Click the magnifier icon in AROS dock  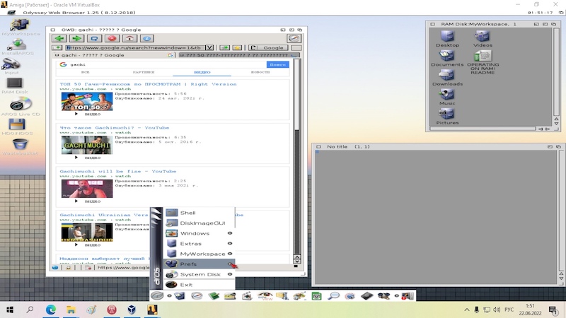coord(333,296)
